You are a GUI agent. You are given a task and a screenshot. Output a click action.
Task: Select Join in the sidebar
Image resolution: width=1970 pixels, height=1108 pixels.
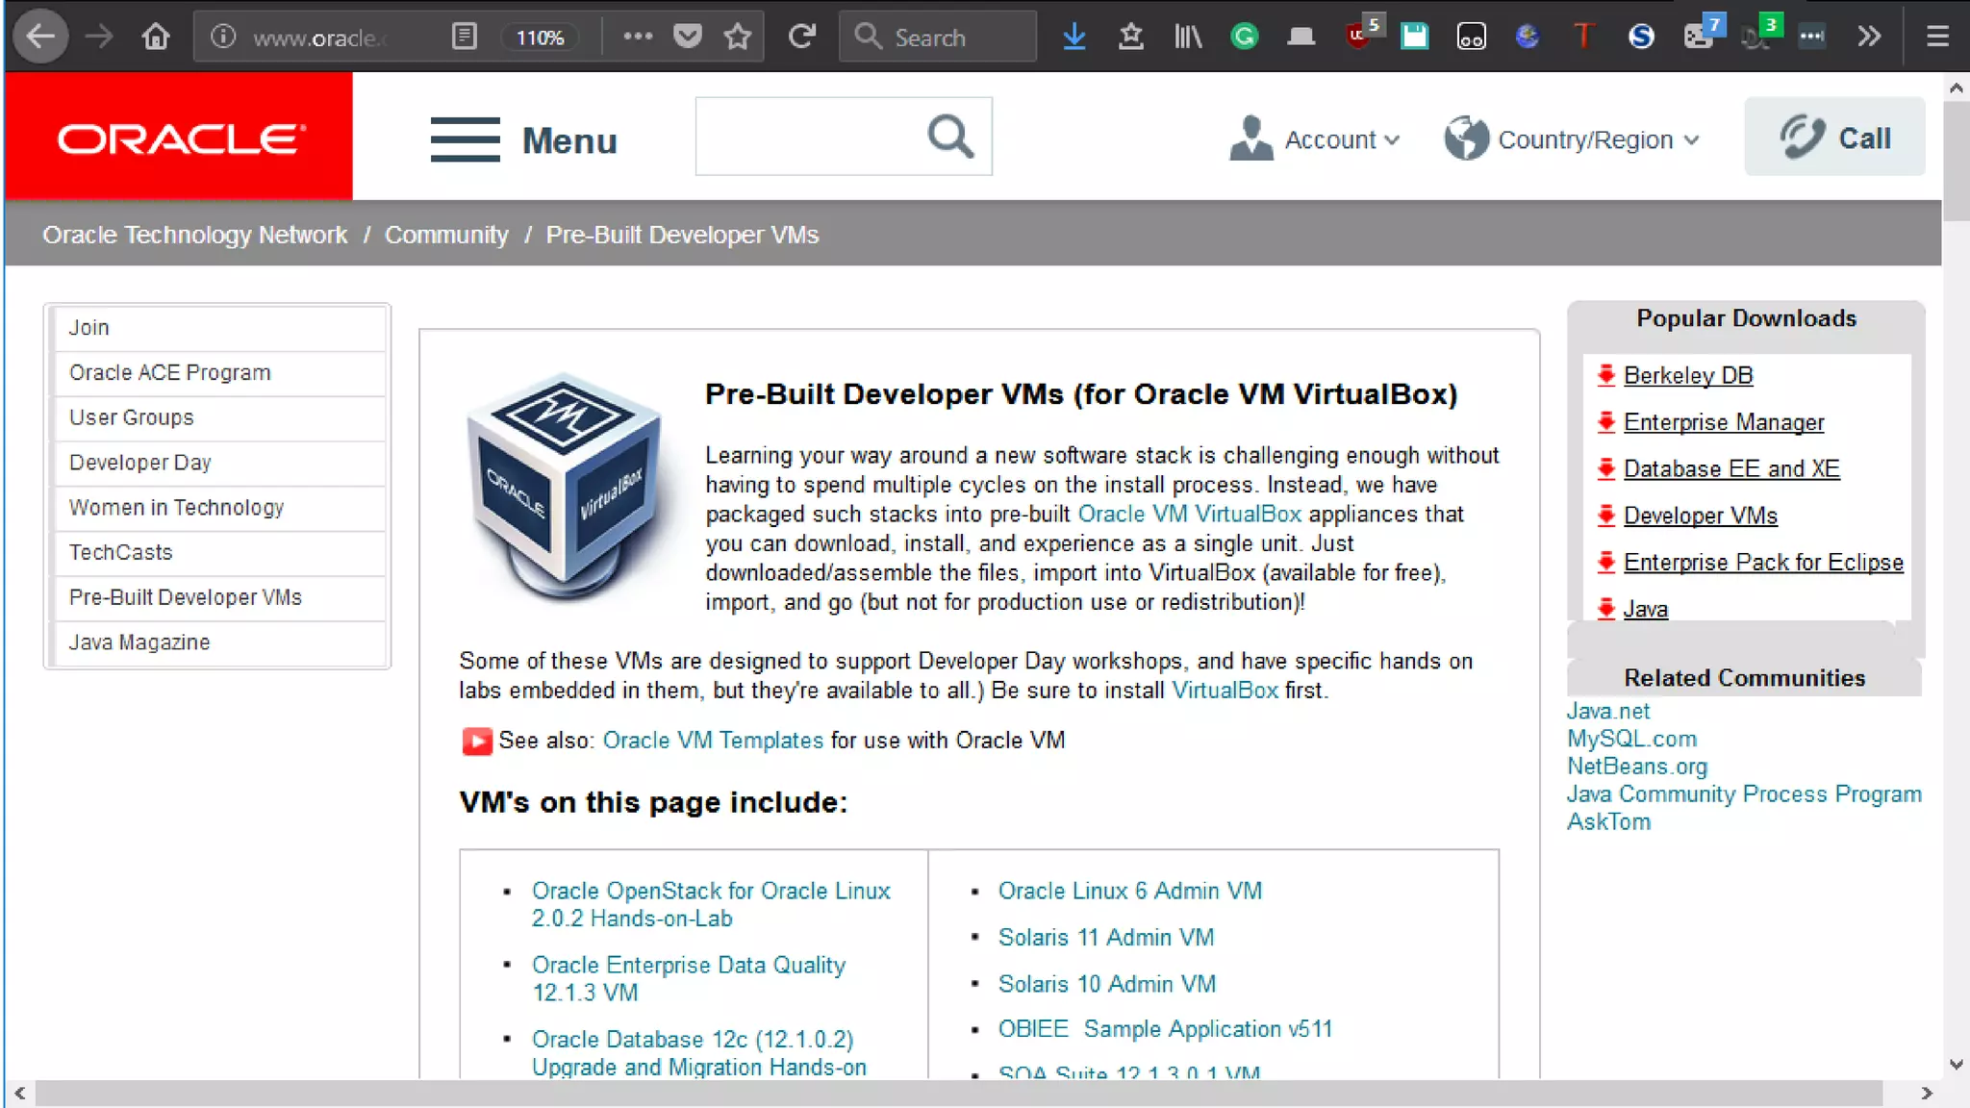(x=219, y=327)
